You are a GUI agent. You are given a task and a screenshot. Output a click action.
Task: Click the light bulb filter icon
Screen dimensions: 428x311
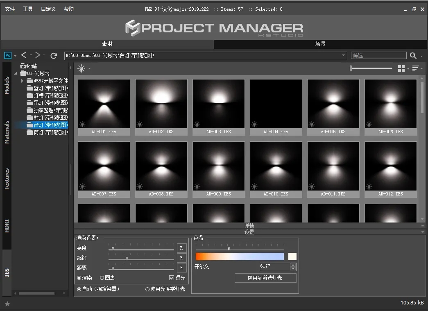coord(82,69)
